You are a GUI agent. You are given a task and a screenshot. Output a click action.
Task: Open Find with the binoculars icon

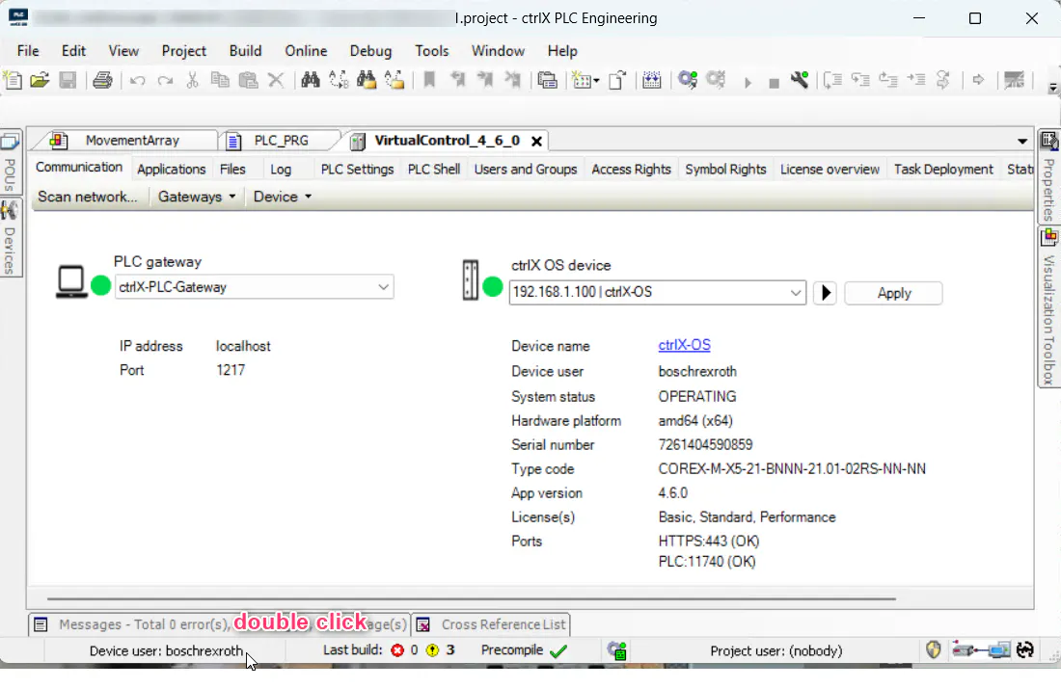pyautogui.click(x=310, y=80)
